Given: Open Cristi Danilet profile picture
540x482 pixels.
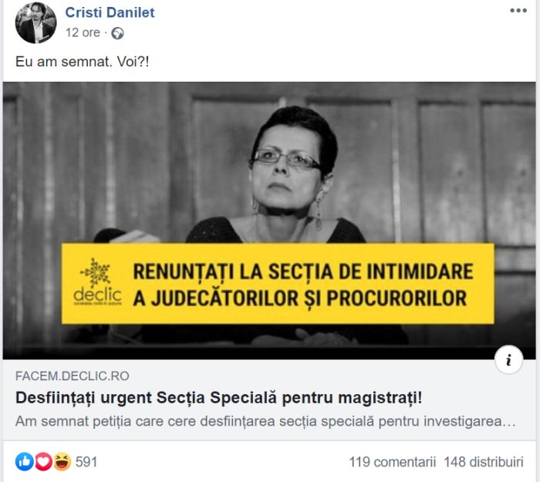Looking at the screenshot, I should (x=35, y=22).
